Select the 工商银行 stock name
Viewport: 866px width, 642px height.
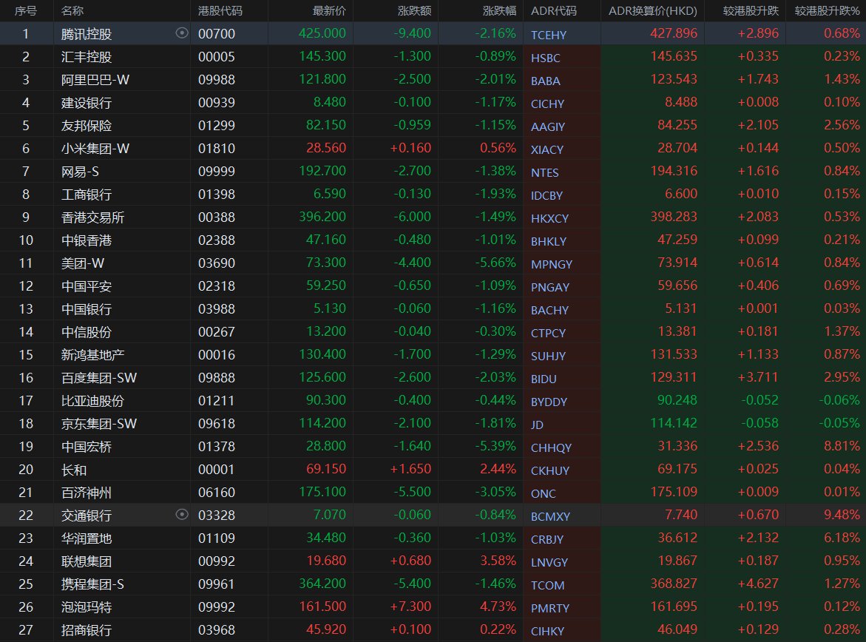pos(87,195)
